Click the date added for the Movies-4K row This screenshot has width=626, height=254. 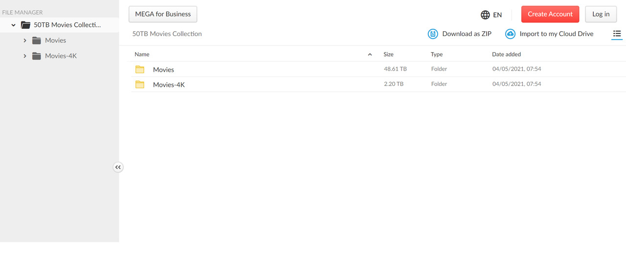[x=516, y=84]
